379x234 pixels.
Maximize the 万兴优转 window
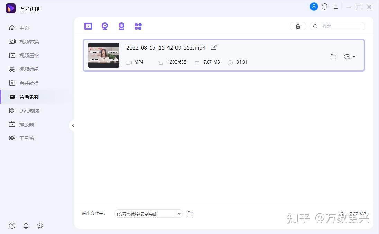(x=359, y=7)
